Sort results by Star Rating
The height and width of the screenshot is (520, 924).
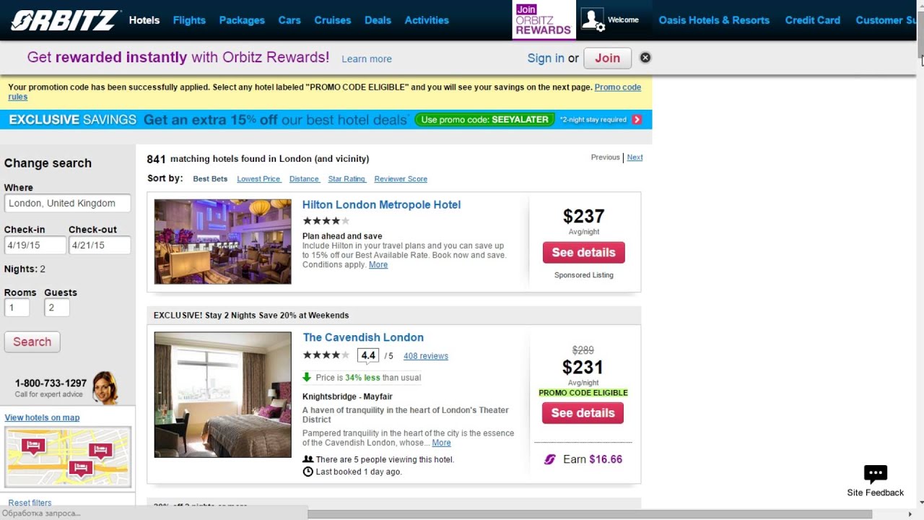pos(346,179)
